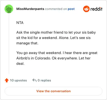
Task: Click the paragraph starting 'You go away'
Action: click(x=57, y=58)
